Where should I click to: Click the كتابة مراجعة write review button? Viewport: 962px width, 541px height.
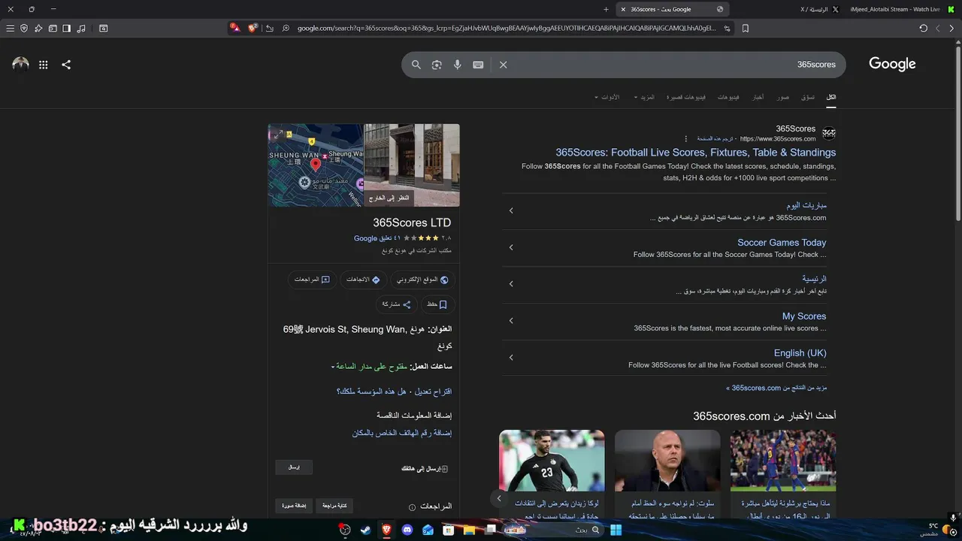(334, 506)
